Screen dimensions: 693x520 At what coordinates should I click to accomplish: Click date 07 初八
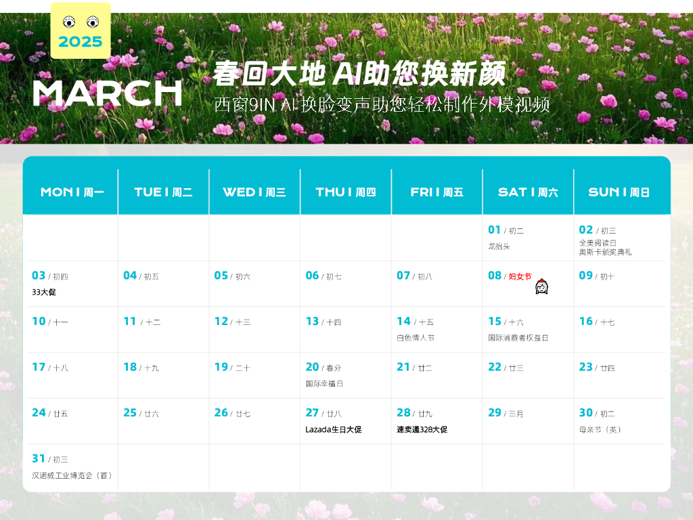click(x=414, y=276)
